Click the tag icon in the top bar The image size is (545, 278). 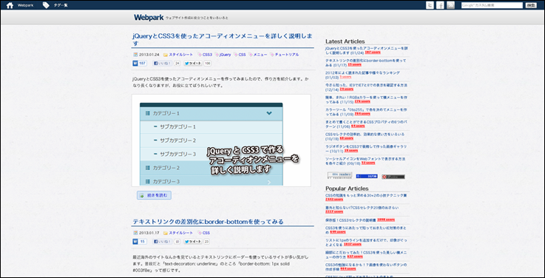46,5
